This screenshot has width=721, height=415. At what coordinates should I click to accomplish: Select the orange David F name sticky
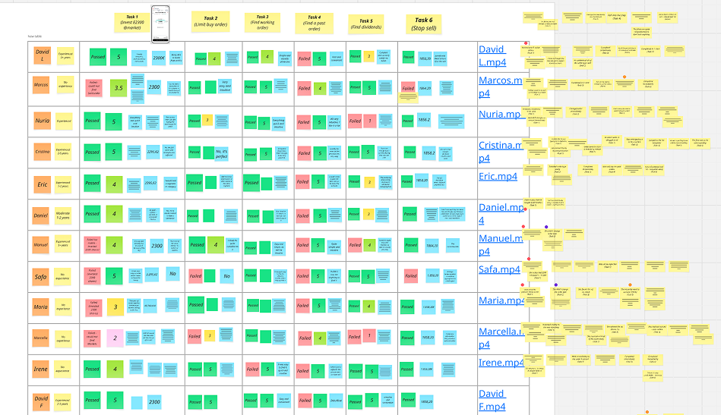tap(41, 401)
